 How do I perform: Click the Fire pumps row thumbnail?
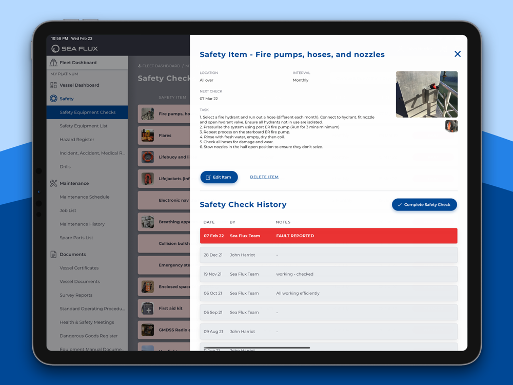click(148, 114)
